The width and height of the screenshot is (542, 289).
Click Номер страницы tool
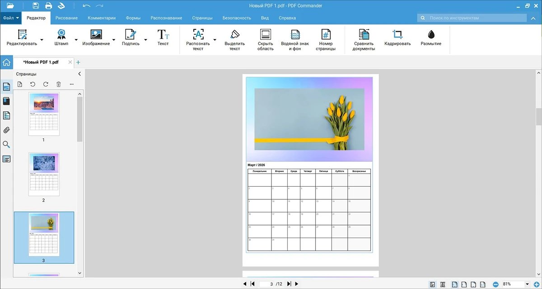point(326,35)
